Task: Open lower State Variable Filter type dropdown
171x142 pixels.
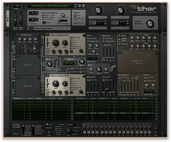Action: click(47, 75)
